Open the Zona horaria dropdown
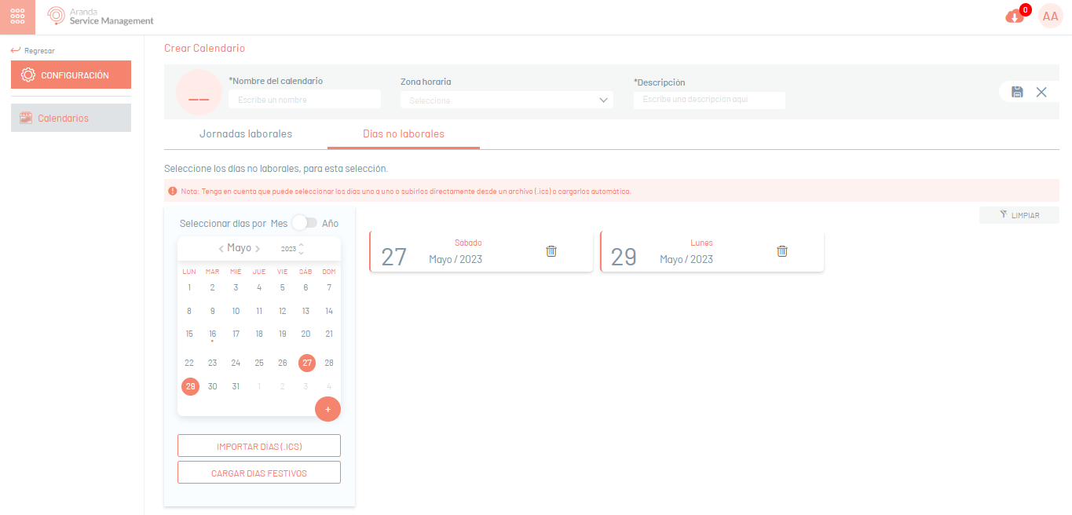The width and height of the screenshot is (1072, 515). pyautogui.click(x=507, y=100)
